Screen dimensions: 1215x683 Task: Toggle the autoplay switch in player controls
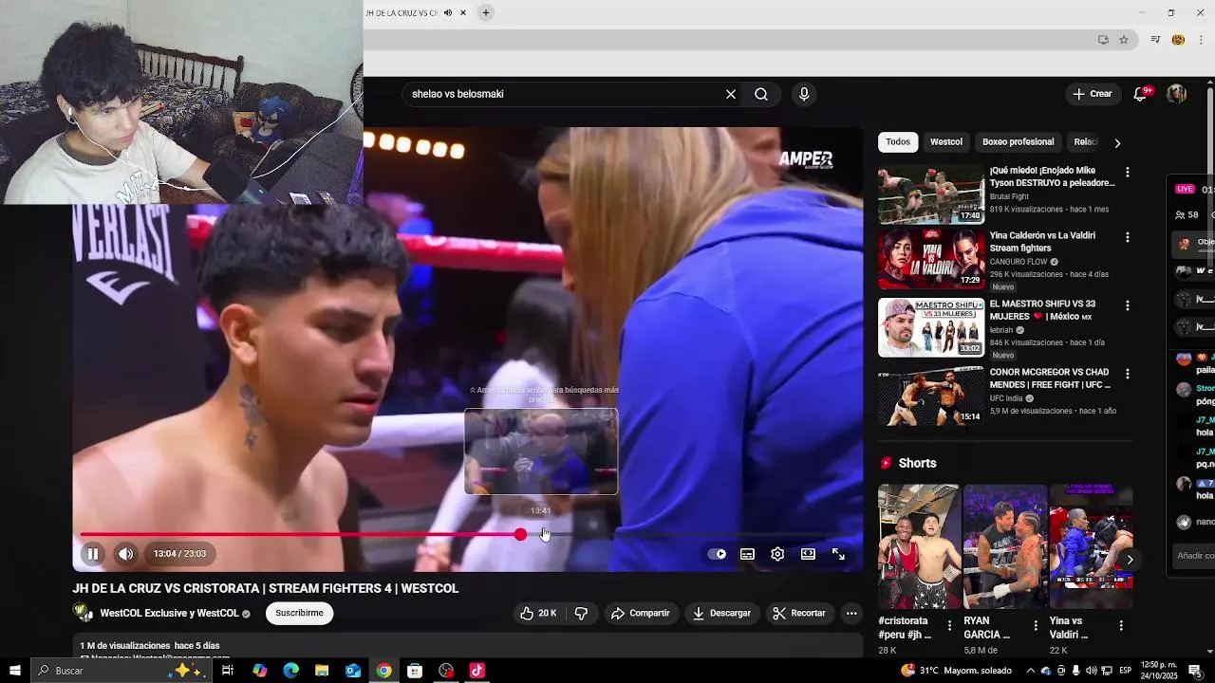click(x=718, y=554)
